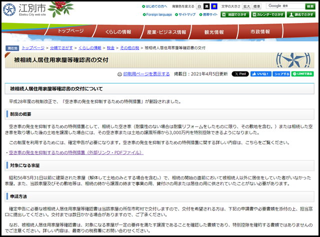Click the 標準 text size button
Image resolution: width=320 pixels, height=237 pixels.
point(256,6)
